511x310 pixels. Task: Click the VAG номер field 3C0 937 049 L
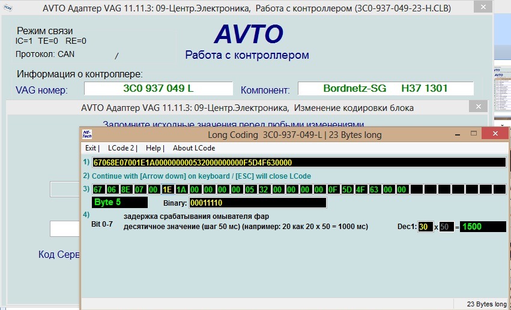[159, 89]
